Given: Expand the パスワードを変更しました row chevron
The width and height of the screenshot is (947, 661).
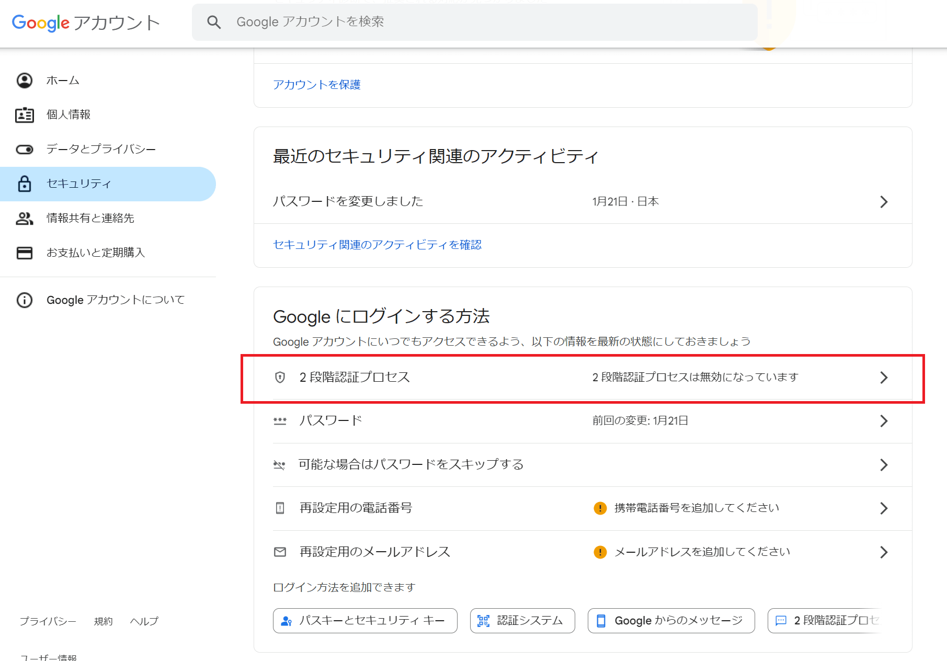Looking at the screenshot, I should point(884,202).
